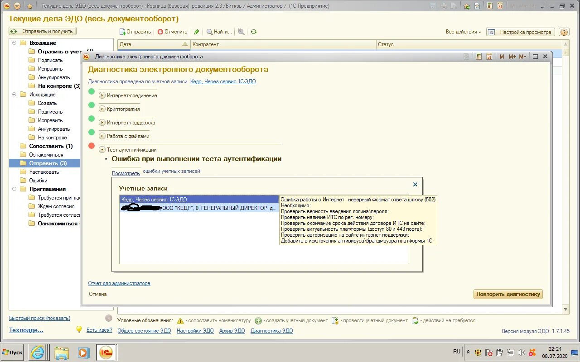Collapse 'Тест аутентификации' diagnostic section
The width and height of the screenshot is (580, 362).
click(102, 150)
